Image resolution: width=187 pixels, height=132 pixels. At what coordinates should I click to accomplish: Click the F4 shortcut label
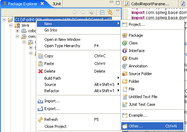coord(96,46)
